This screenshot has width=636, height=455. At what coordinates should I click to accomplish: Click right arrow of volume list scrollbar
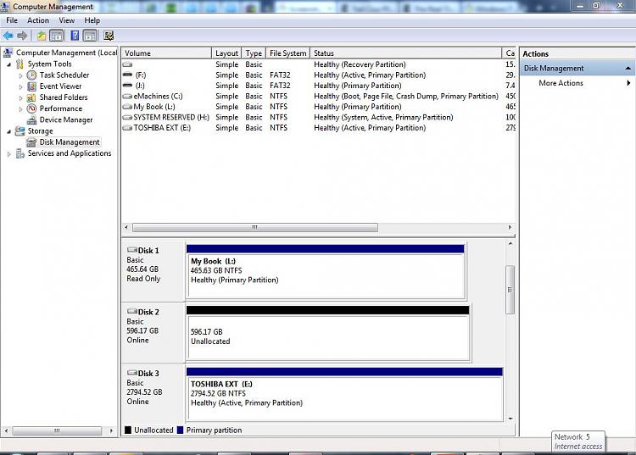(x=510, y=228)
